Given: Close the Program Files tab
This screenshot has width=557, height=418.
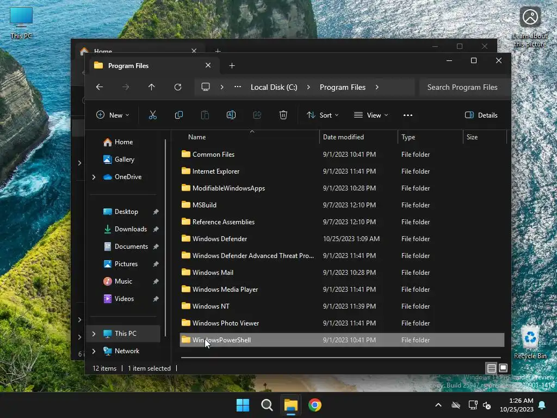Looking at the screenshot, I should [208, 65].
